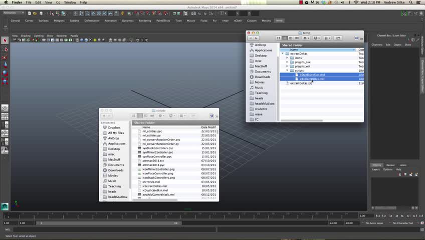Open the Polygons shelf tab
Viewport: 425px width, 240px height.
pyautogui.click(x=59, y=21)
